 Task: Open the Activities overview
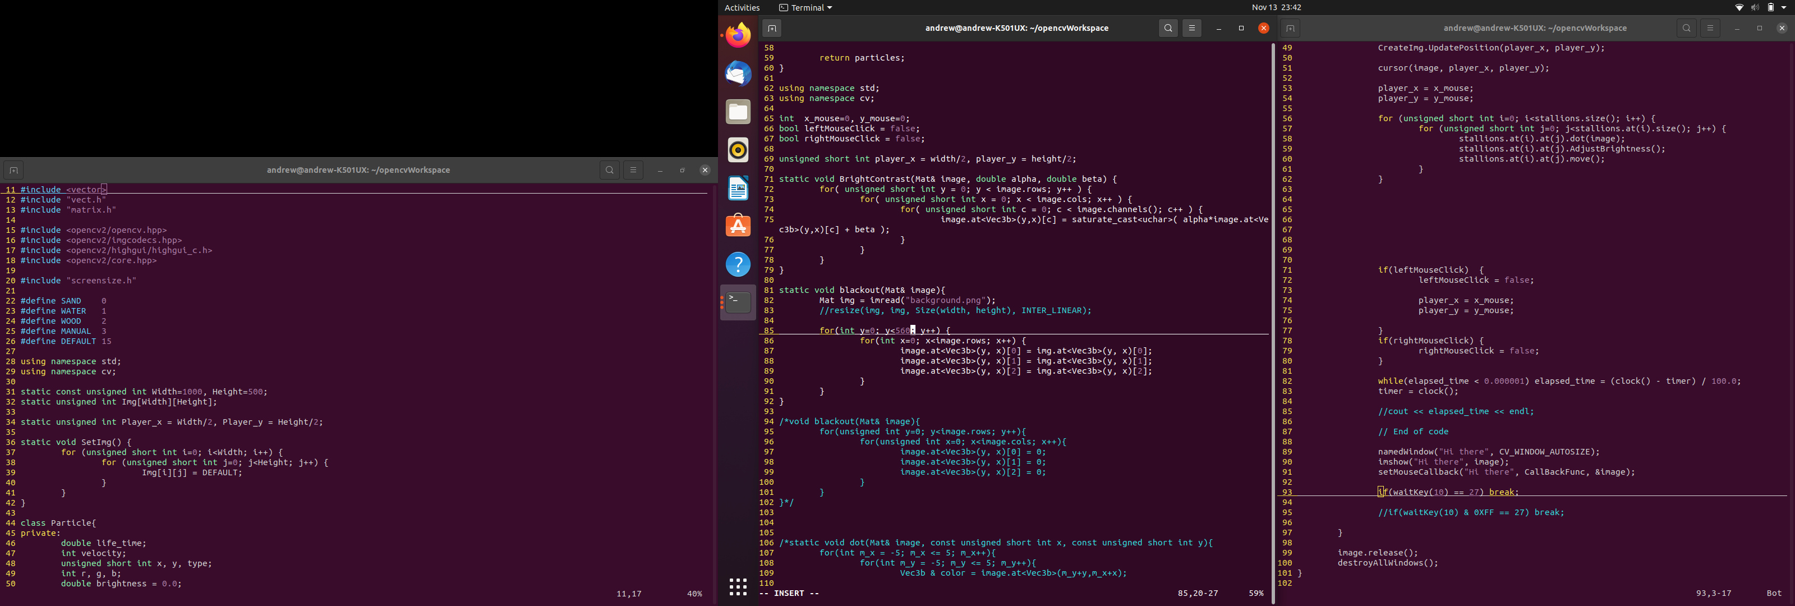tap(742, 8)
